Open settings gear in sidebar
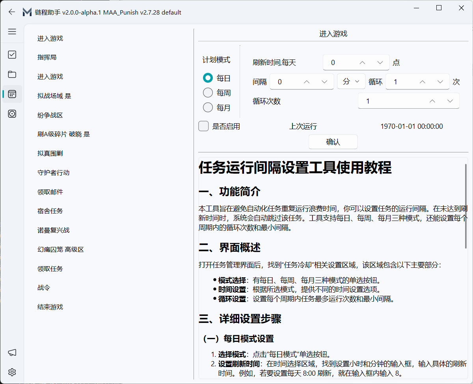This screenshot has width=473, height=384. click(x=12, y=372)
